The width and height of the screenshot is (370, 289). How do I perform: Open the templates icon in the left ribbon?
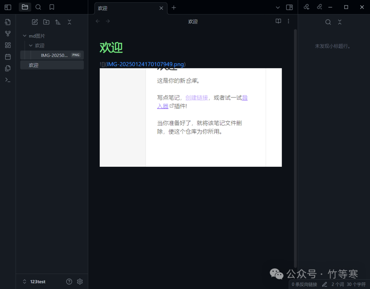8,45
